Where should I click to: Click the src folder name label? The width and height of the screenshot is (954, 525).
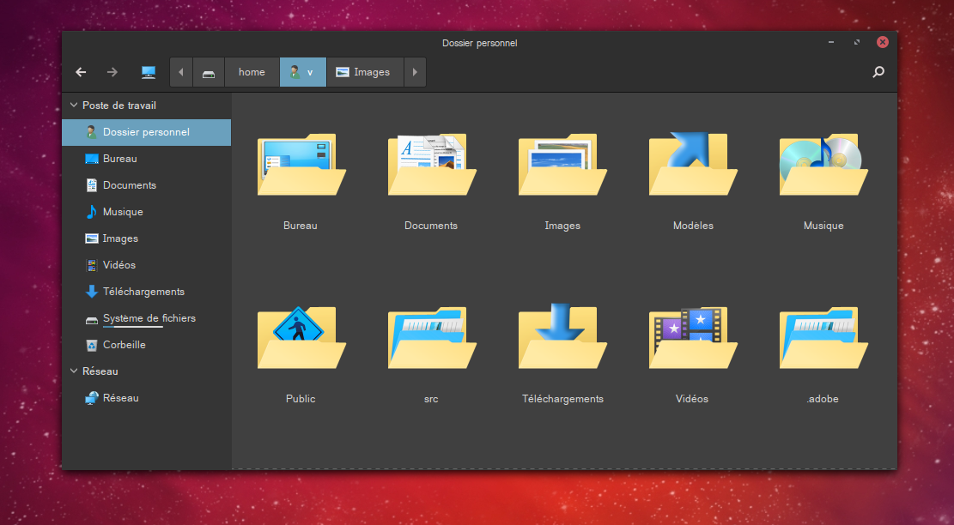pyautogui.click(x=431, y=399)
